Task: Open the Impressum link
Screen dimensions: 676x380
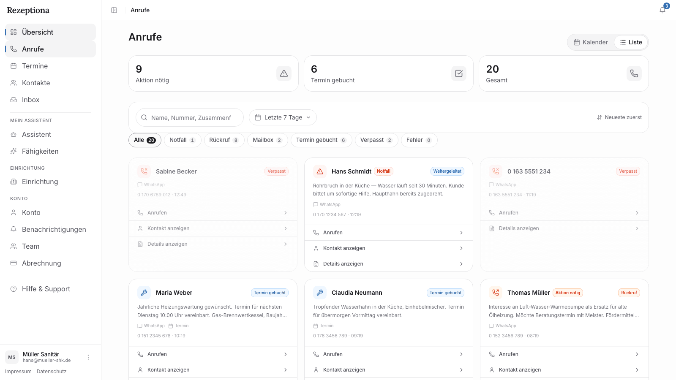Action: [x=18, y=372]
